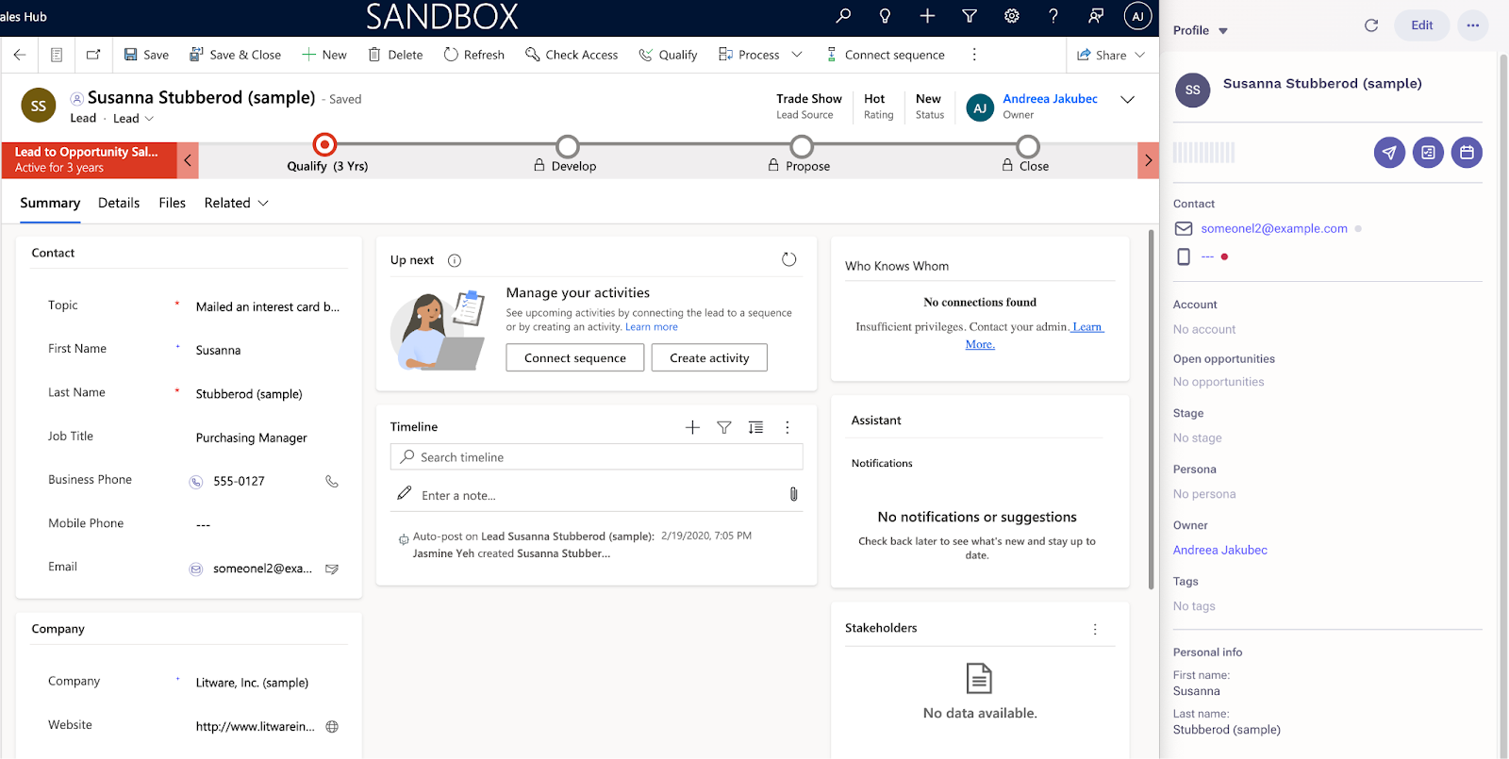The height and width of the screenshot is (759, 1509).
Task: Attach a file with paperclip icon
Action: tap(793, 494)
